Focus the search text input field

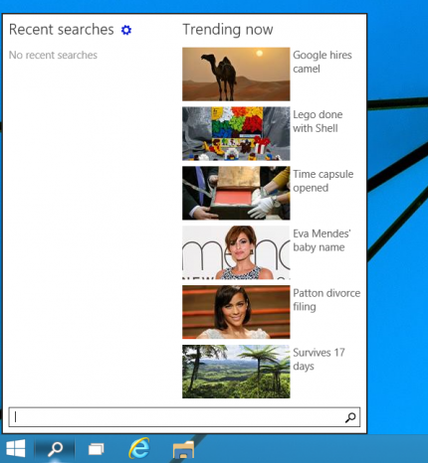click(184, 417)
